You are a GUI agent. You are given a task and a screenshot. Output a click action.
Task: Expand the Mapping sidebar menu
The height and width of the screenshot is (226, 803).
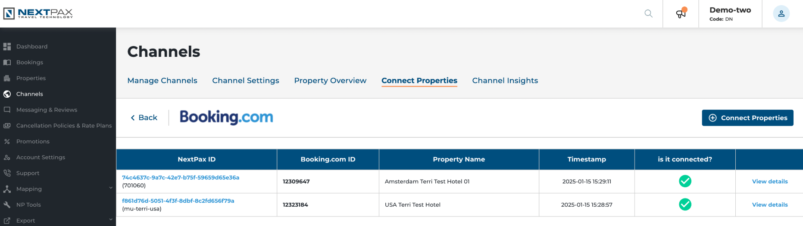point(58,189)
